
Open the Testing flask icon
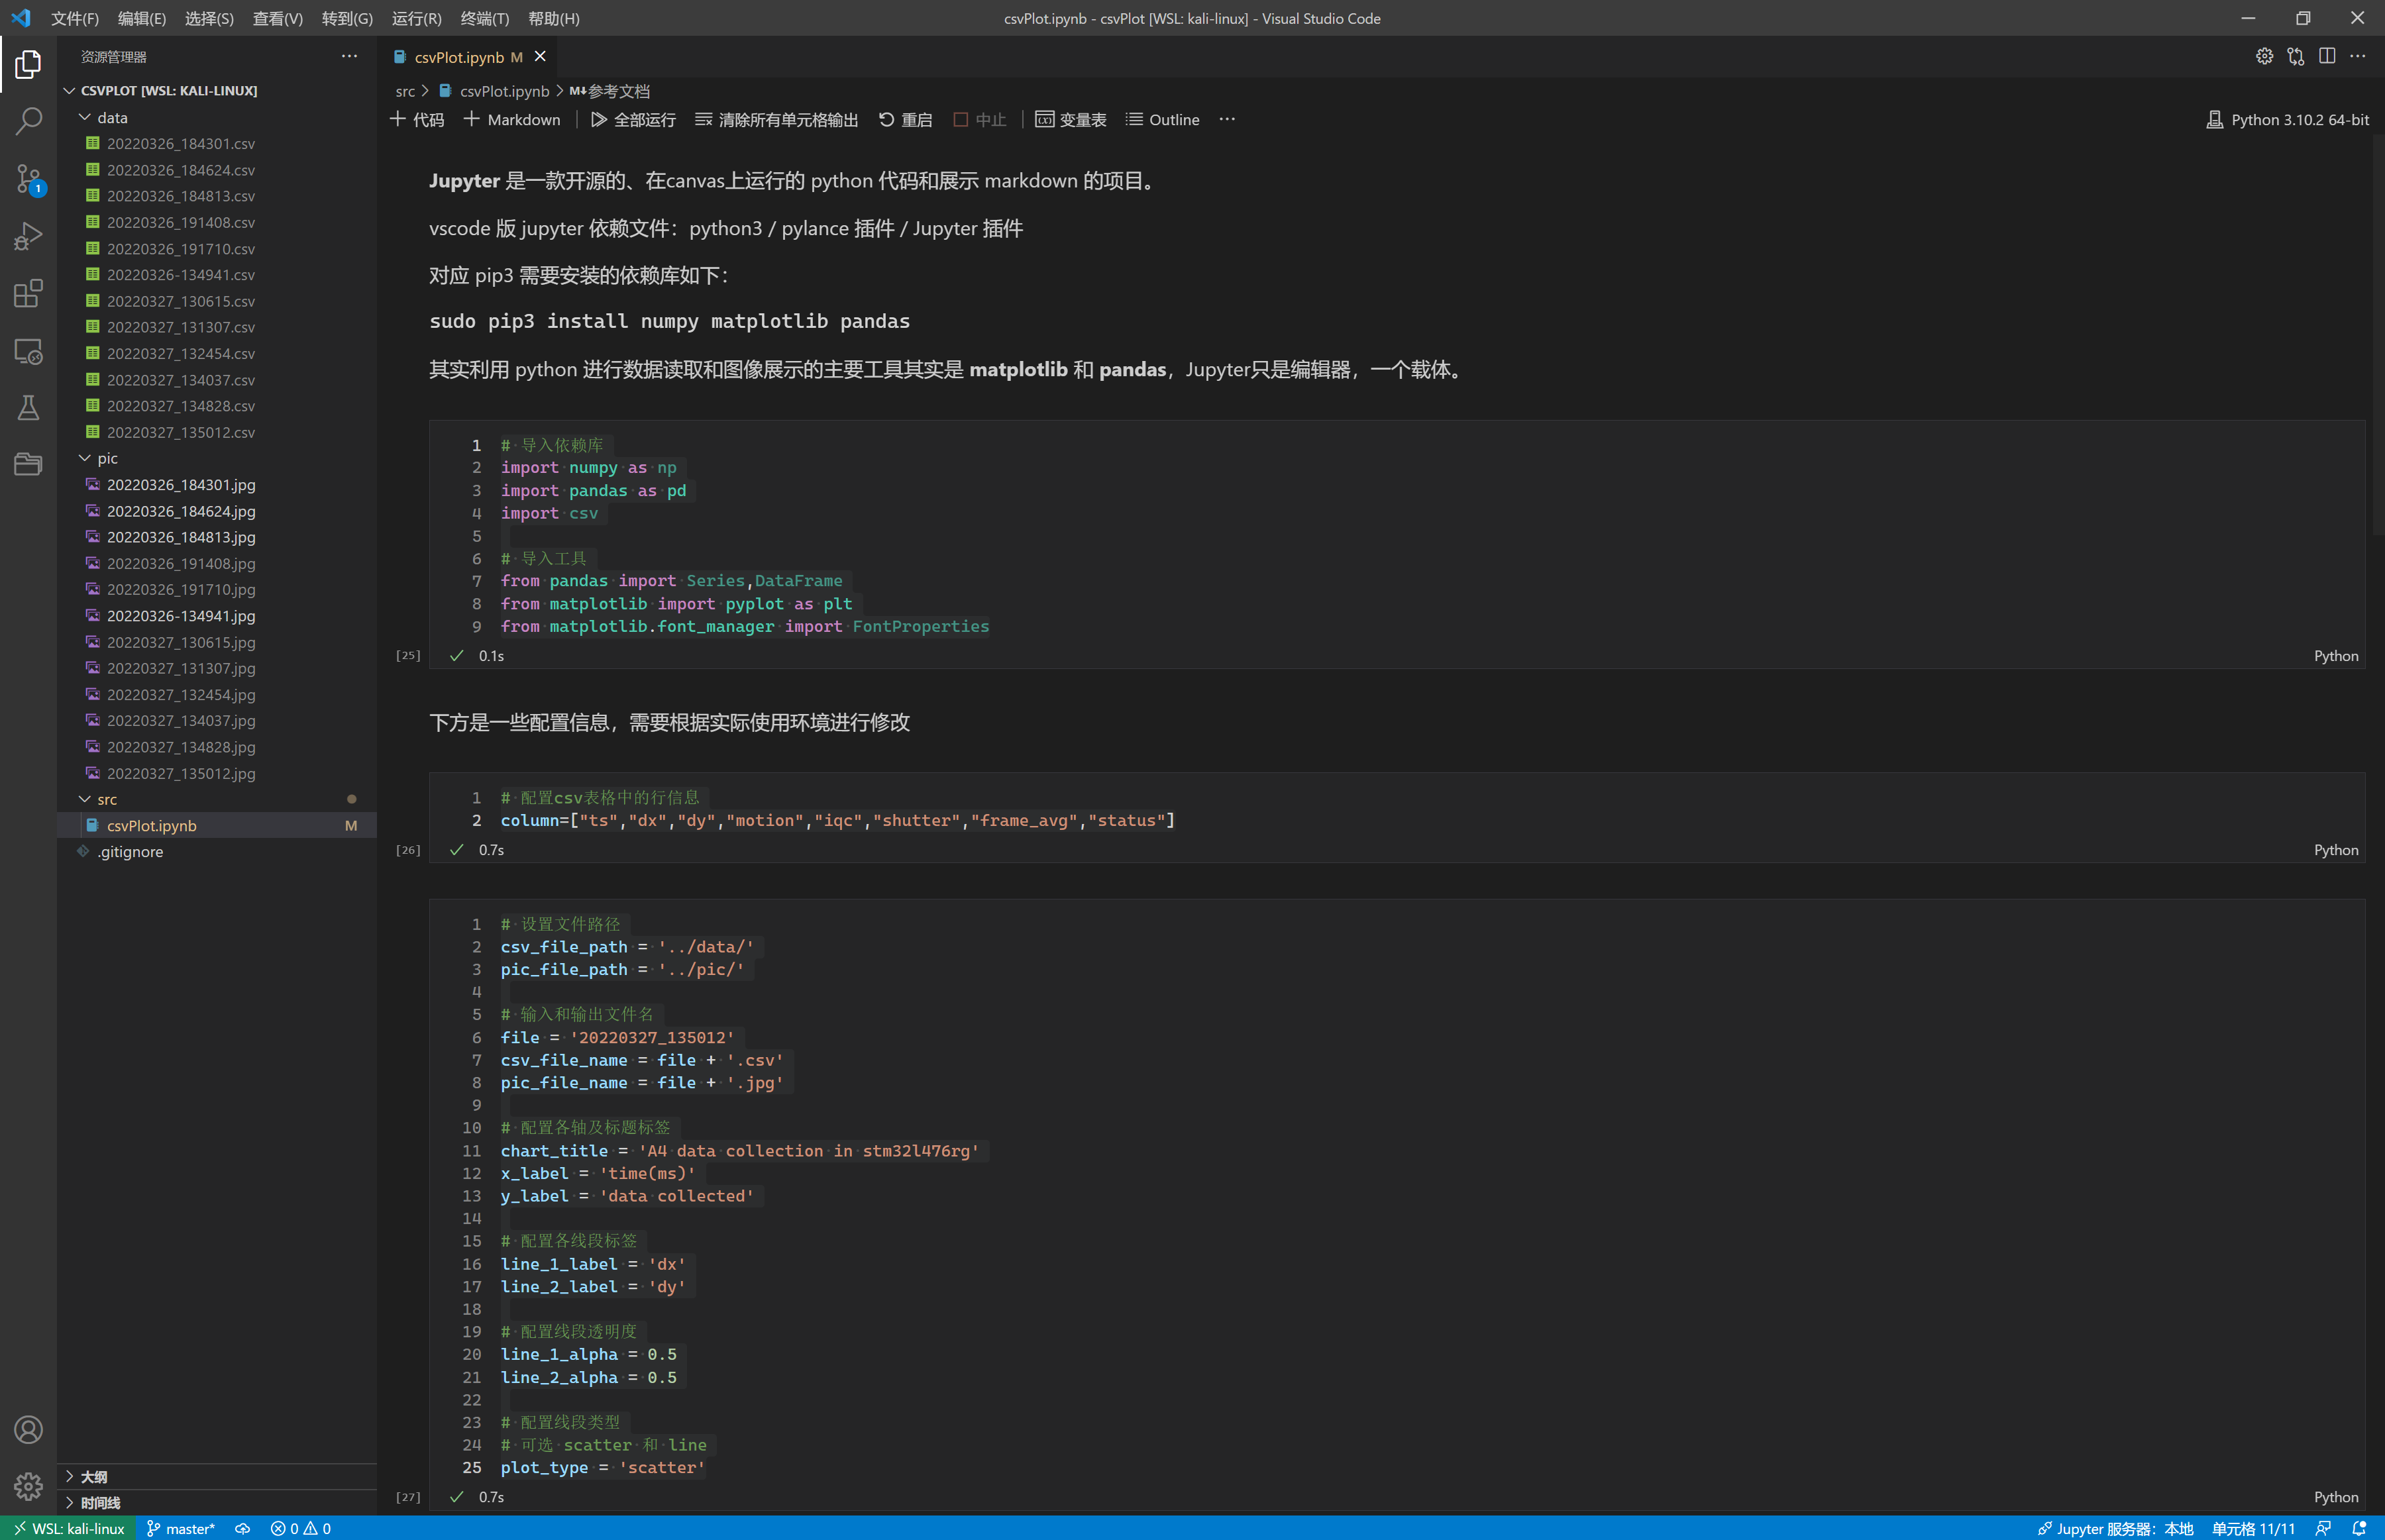pyautogui.click(x=28, y=409)
